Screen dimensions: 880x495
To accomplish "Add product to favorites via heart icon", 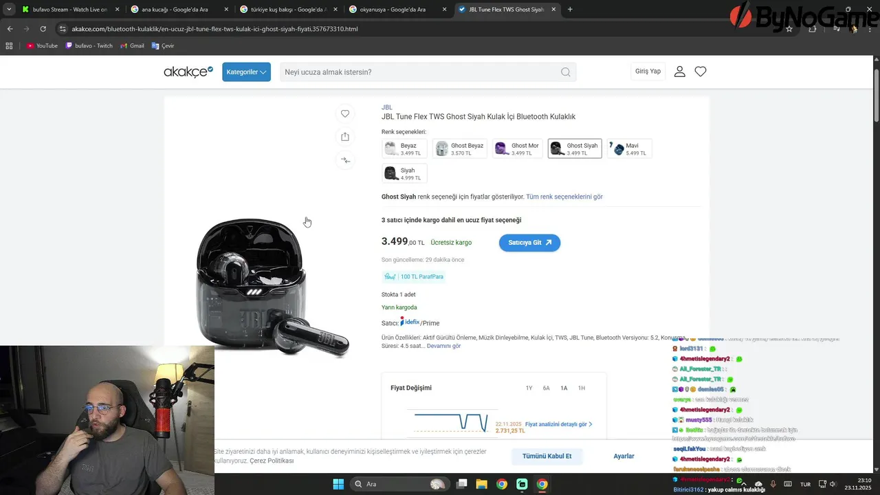I will click(x=345, y=113).
